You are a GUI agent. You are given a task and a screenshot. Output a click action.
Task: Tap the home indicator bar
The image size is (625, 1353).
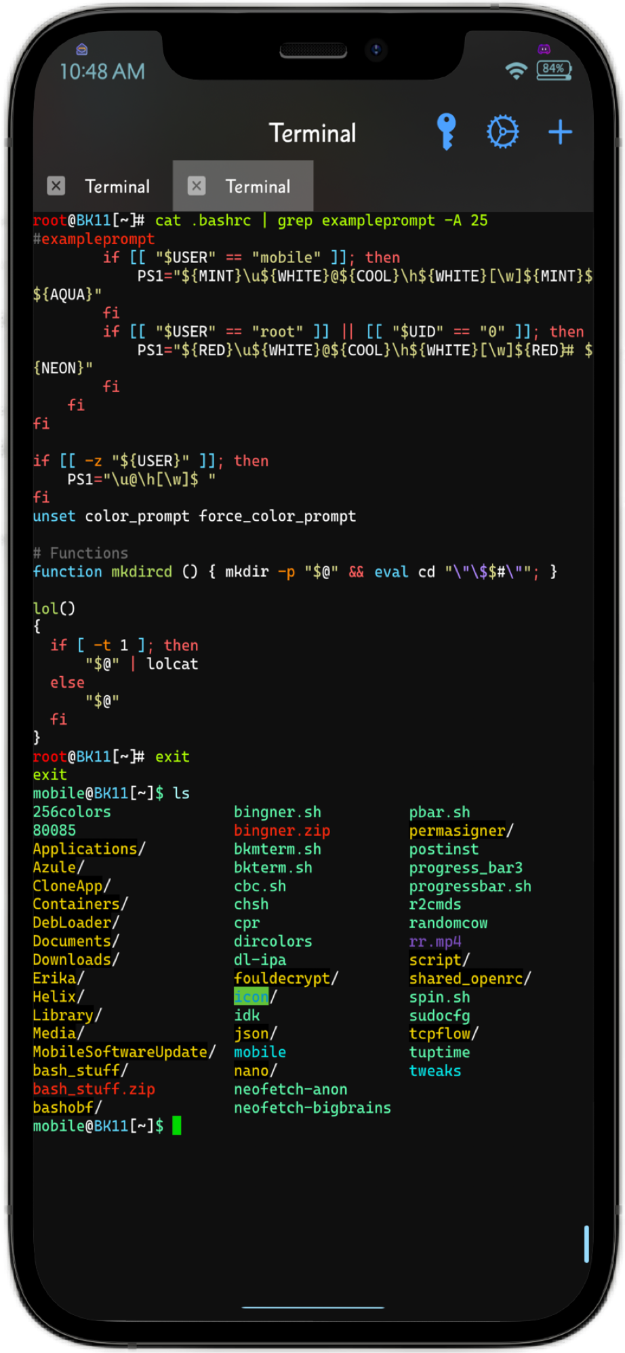click(313, 1307)
